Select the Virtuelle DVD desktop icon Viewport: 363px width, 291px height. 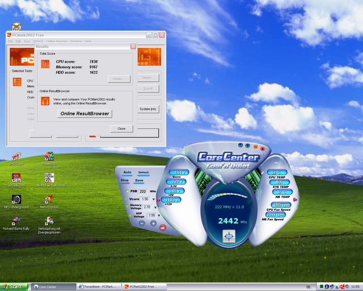coord(16,180)
